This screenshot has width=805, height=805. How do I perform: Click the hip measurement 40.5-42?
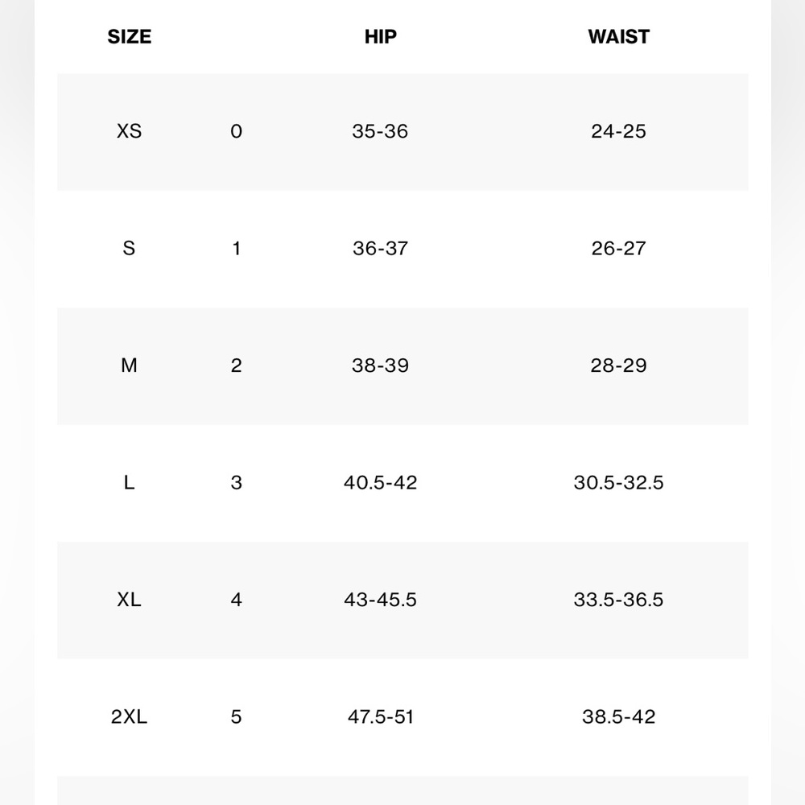click(380, 483)
